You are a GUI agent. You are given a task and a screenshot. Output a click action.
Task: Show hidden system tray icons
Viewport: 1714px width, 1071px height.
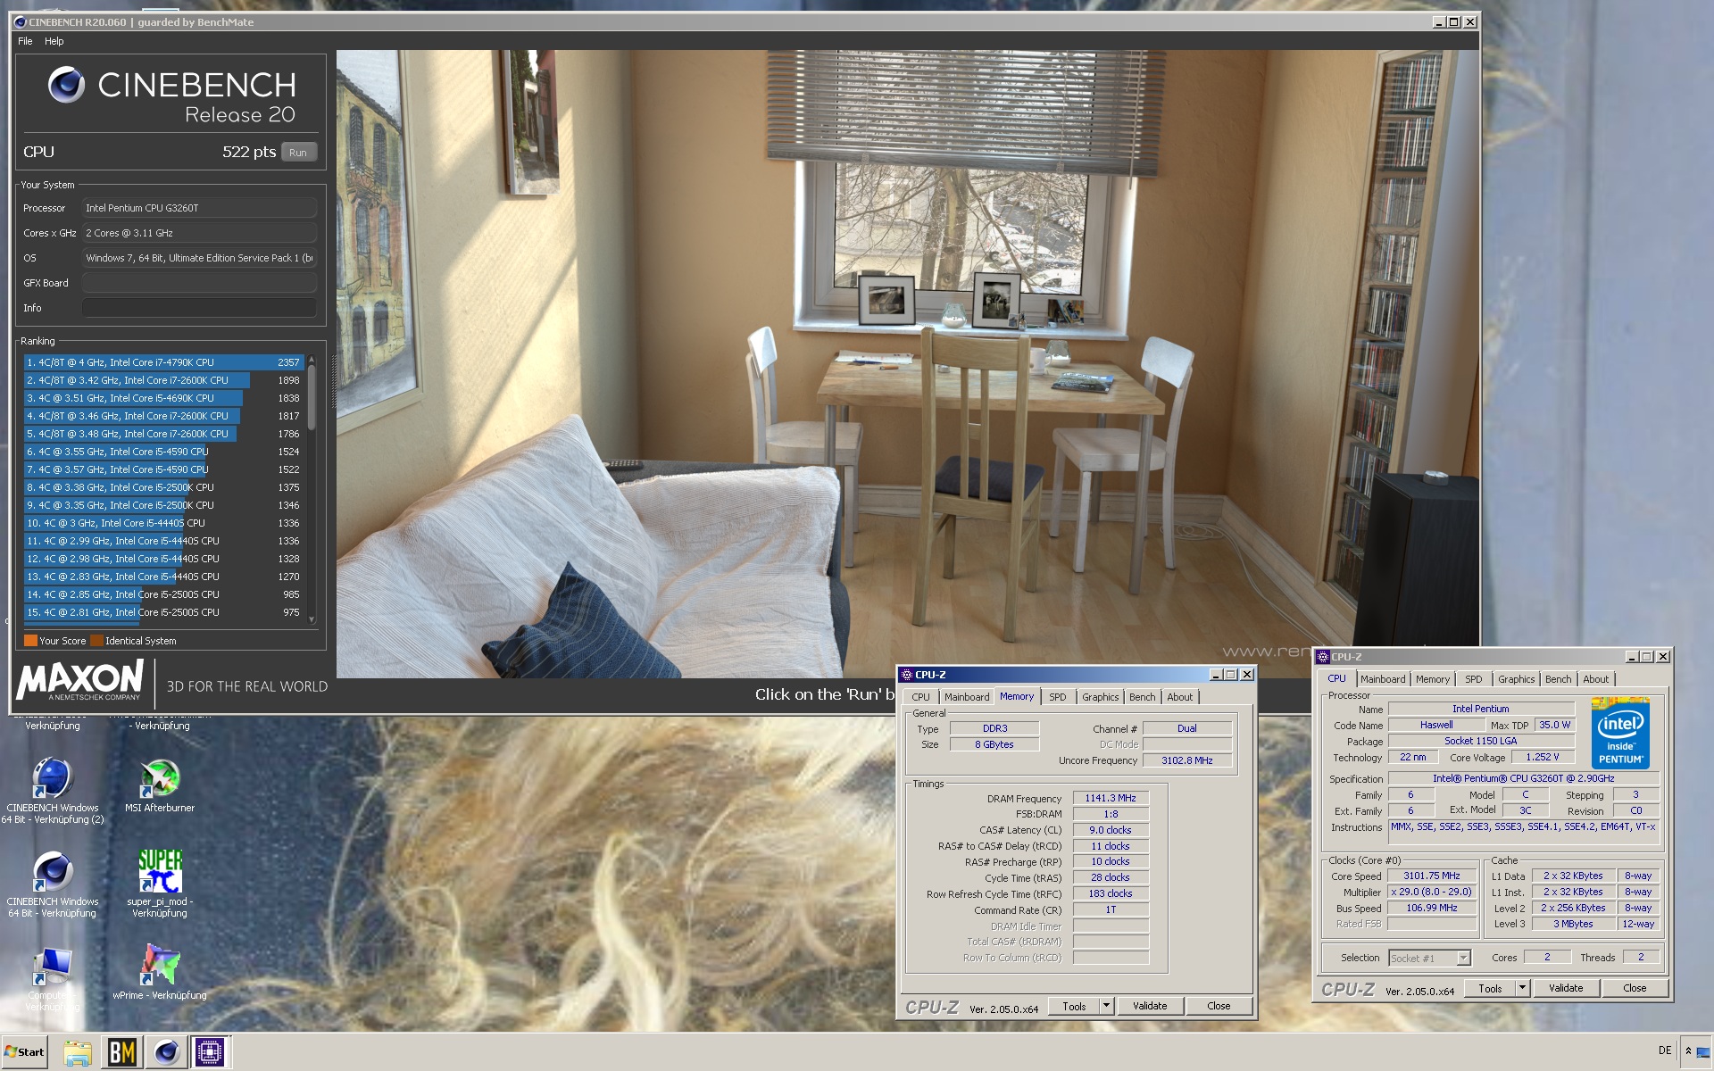(1688, 1051)
